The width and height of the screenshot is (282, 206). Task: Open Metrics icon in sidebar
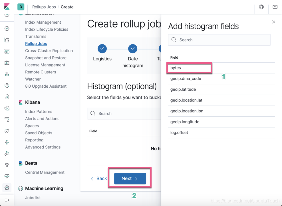(x=7, y=97)
